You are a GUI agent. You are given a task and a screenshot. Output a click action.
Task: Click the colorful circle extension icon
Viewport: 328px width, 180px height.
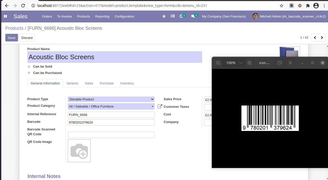[x=292, y=6]
